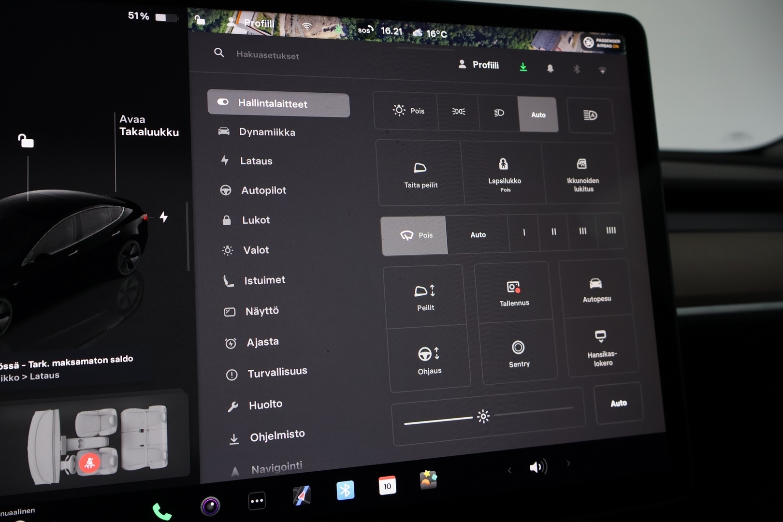Open the Lataus charging menu
783x522 pixels.
256,161
